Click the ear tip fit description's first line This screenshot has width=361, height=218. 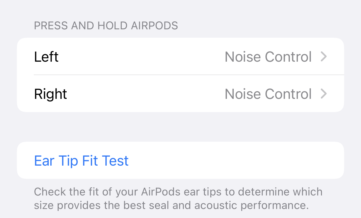(178, 192)
